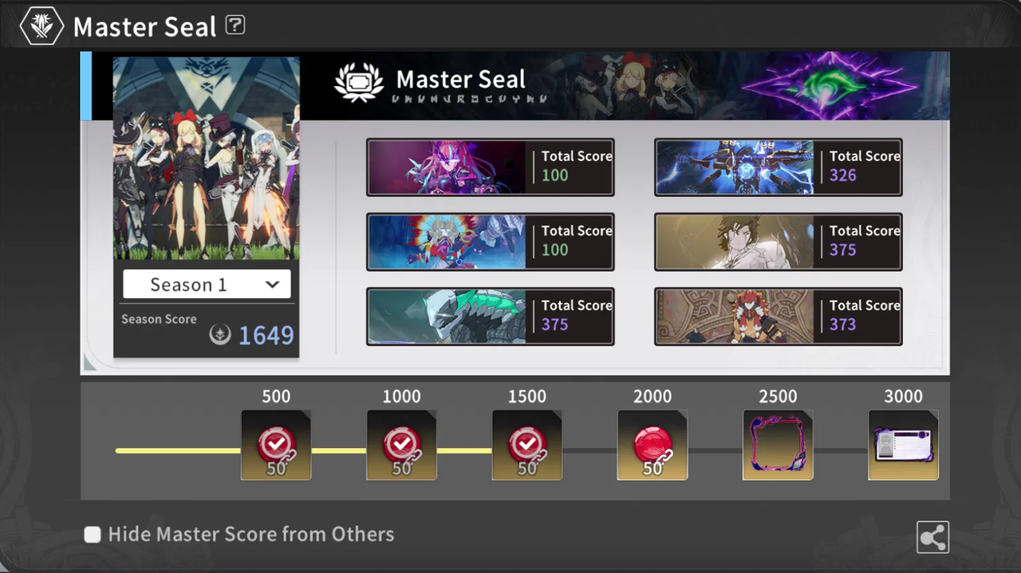
Task: Click the 500 milestone label
Action: tap(276, 396)
